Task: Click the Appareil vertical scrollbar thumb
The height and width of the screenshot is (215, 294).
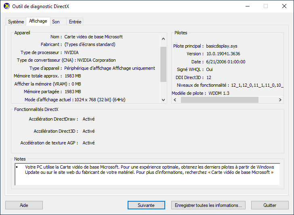Action: [163, 64]
